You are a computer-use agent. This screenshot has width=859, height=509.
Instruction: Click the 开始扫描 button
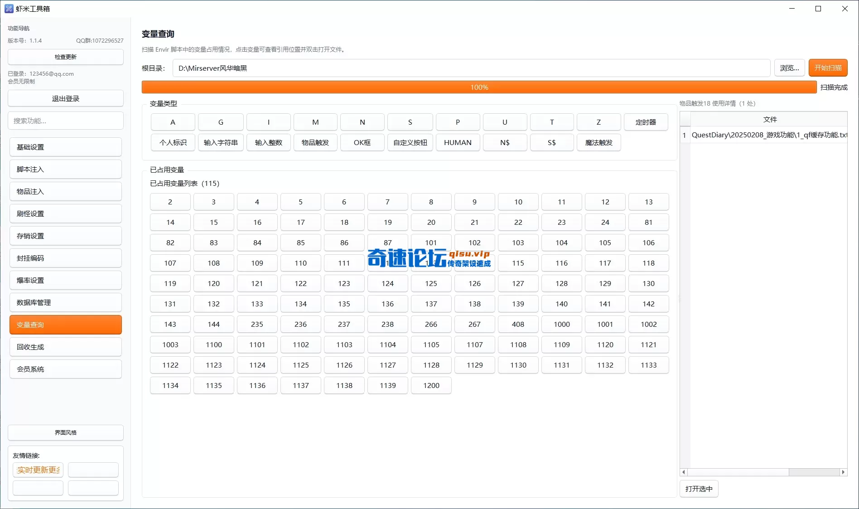(828, 68)
